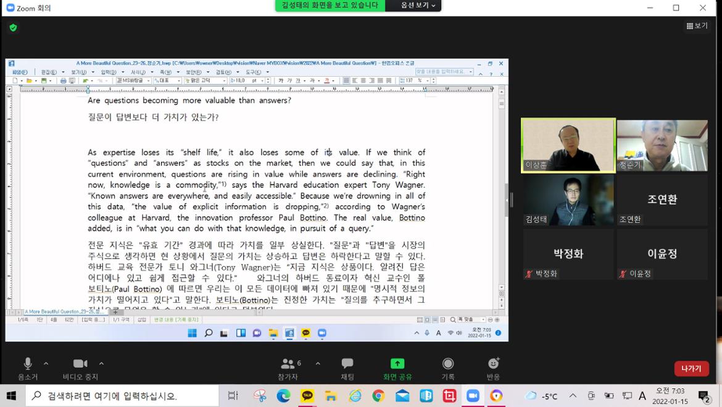This screenshot has width=722, height=407.
Task: Open the Chat panel
Action: point(347,364)
